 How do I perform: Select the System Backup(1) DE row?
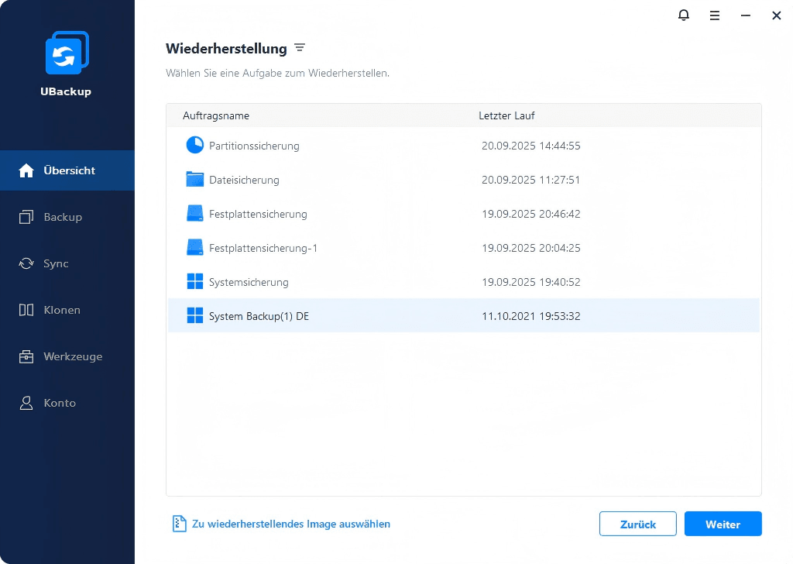click(x=463, y=316)
